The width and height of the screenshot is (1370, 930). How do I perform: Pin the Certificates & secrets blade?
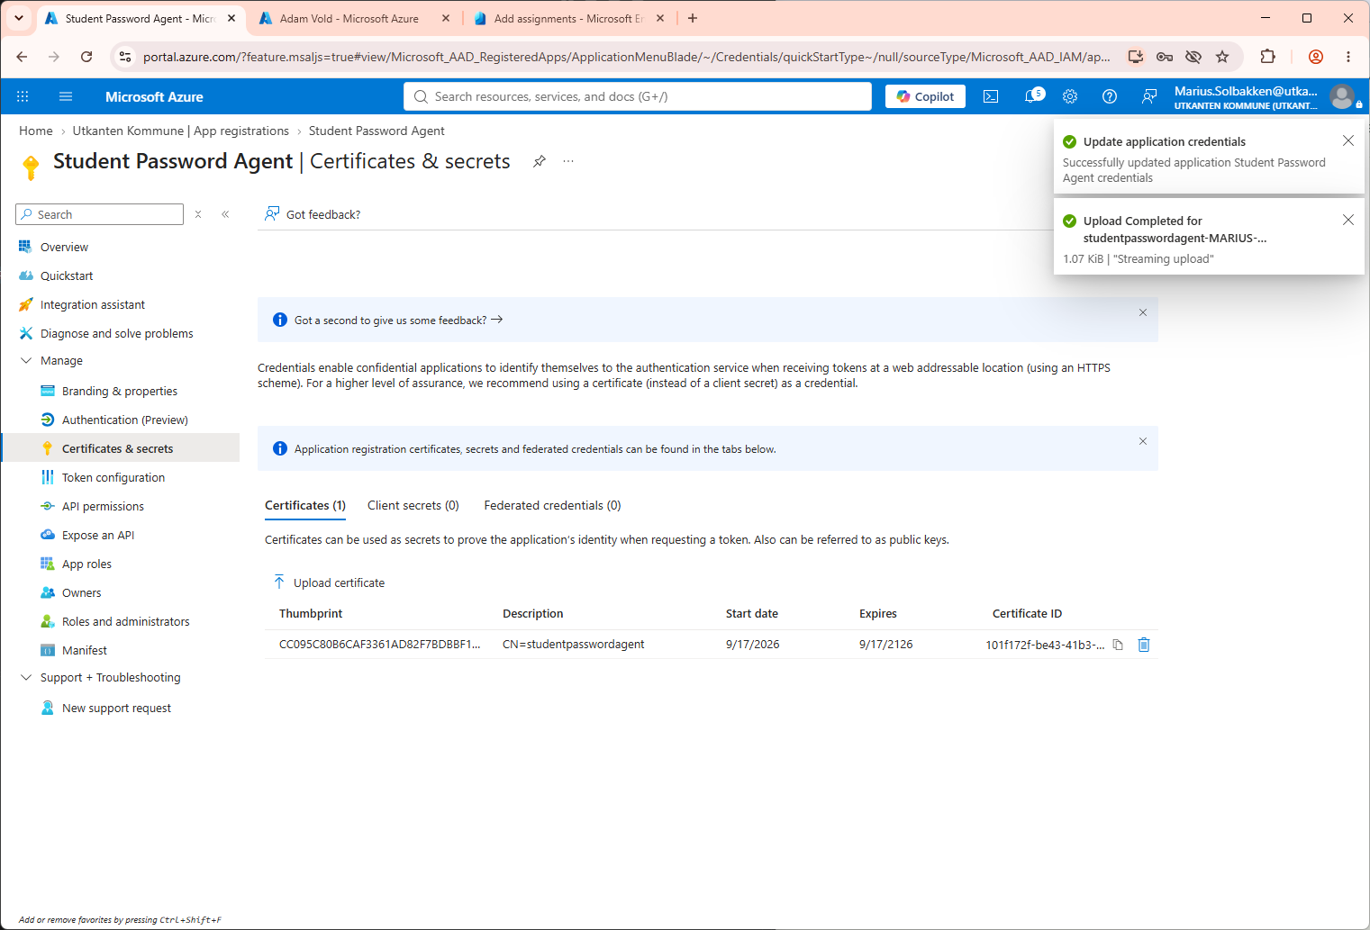point(539,161)
